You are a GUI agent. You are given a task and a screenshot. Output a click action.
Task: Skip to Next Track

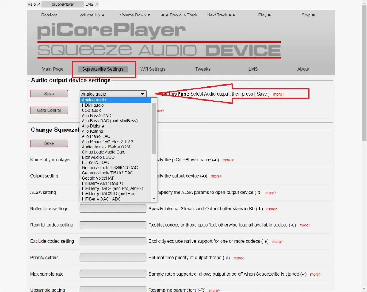click(221, 15)
